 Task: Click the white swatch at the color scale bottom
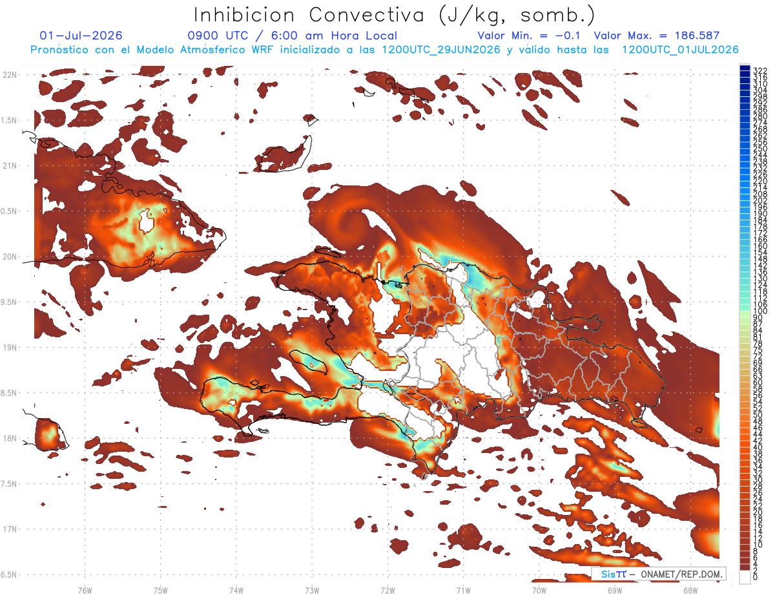point(745,576)
